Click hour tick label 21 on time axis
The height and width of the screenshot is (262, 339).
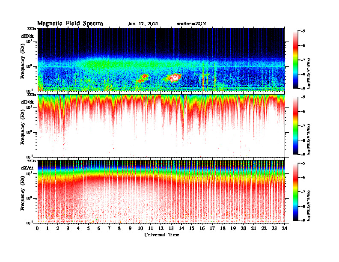click(253, 229)
